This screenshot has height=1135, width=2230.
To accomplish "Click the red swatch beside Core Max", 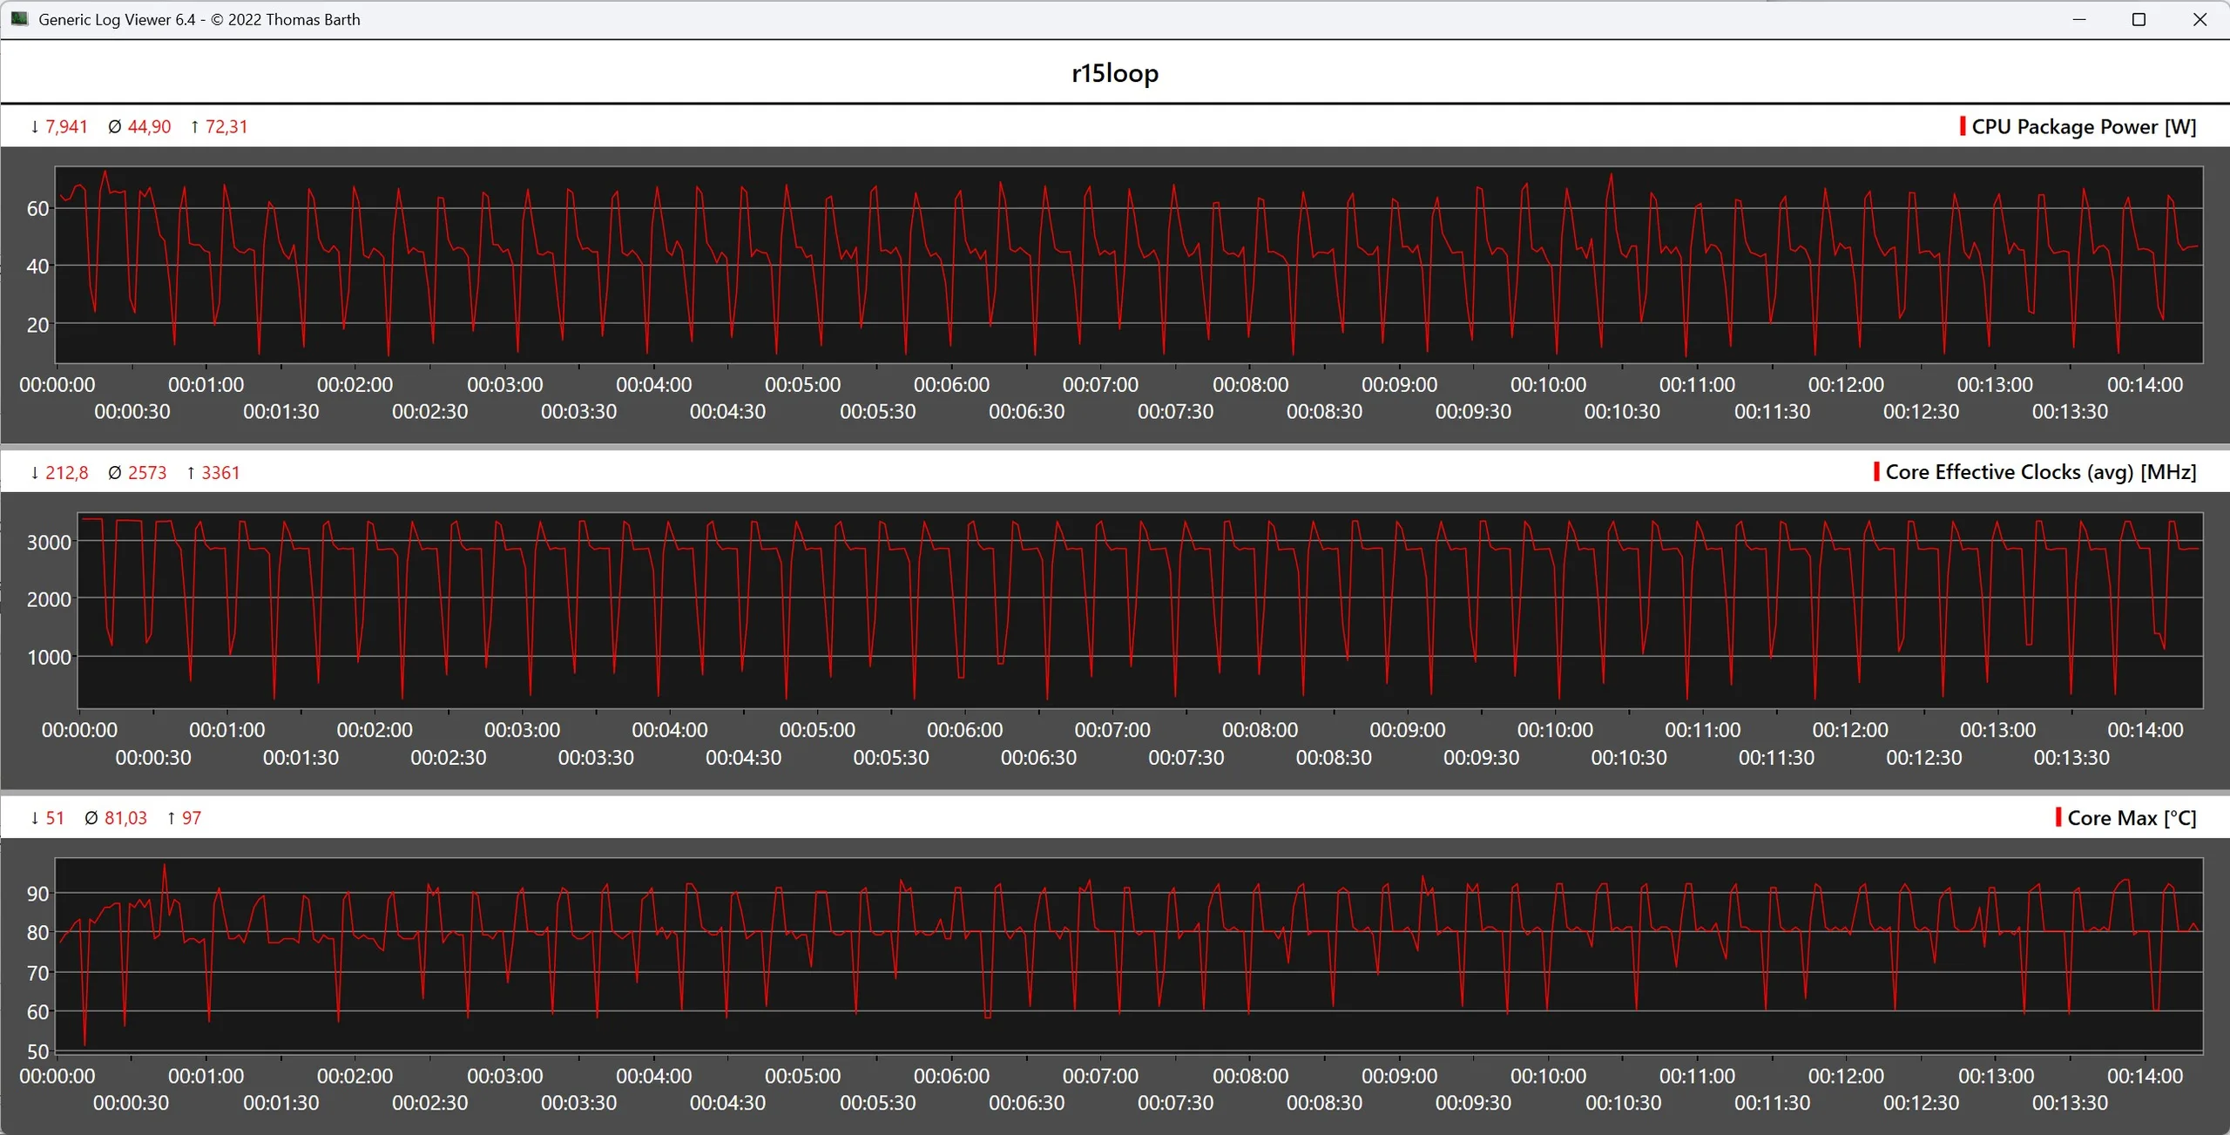I will (2058, 817).
